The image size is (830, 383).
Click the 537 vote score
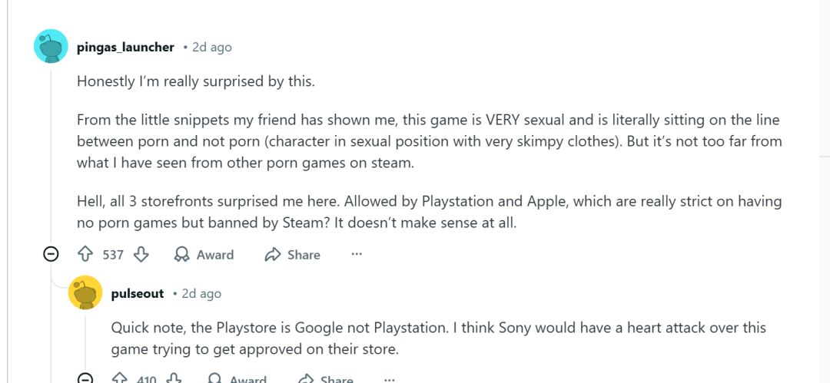pyautogui.click(x=113, y=255)
